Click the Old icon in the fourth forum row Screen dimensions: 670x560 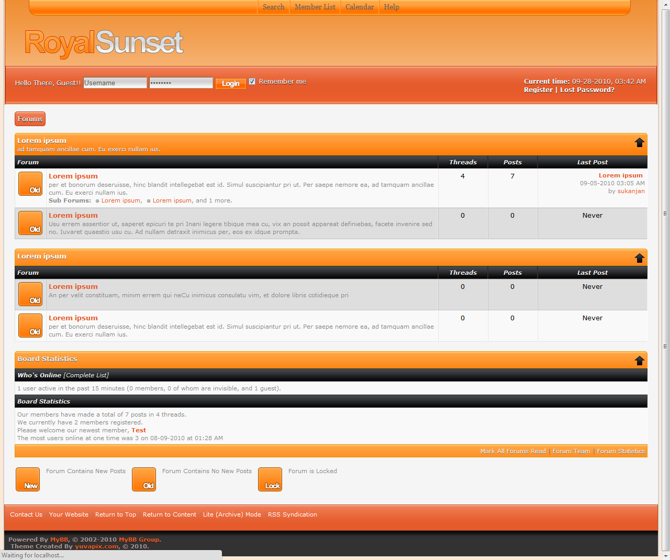(30, 326)
